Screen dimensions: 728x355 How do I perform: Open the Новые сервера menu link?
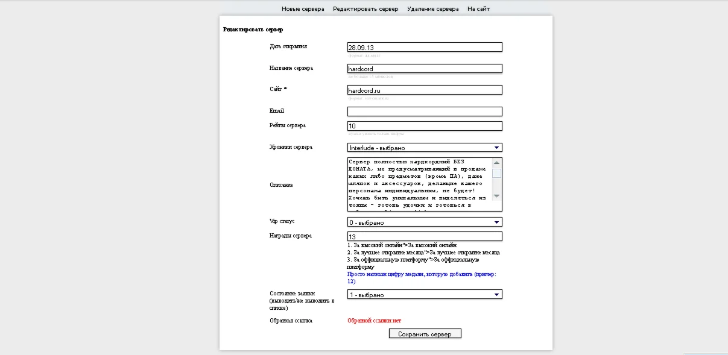[x=303, y=9]
